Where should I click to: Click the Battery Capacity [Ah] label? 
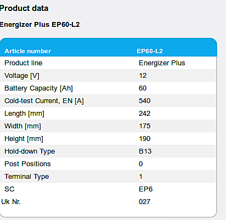point(38,88)
